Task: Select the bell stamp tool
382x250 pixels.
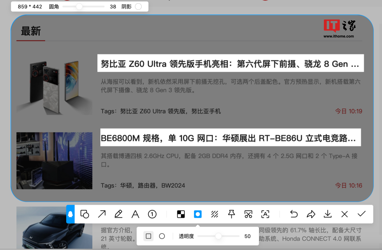Action: point(71,214)
